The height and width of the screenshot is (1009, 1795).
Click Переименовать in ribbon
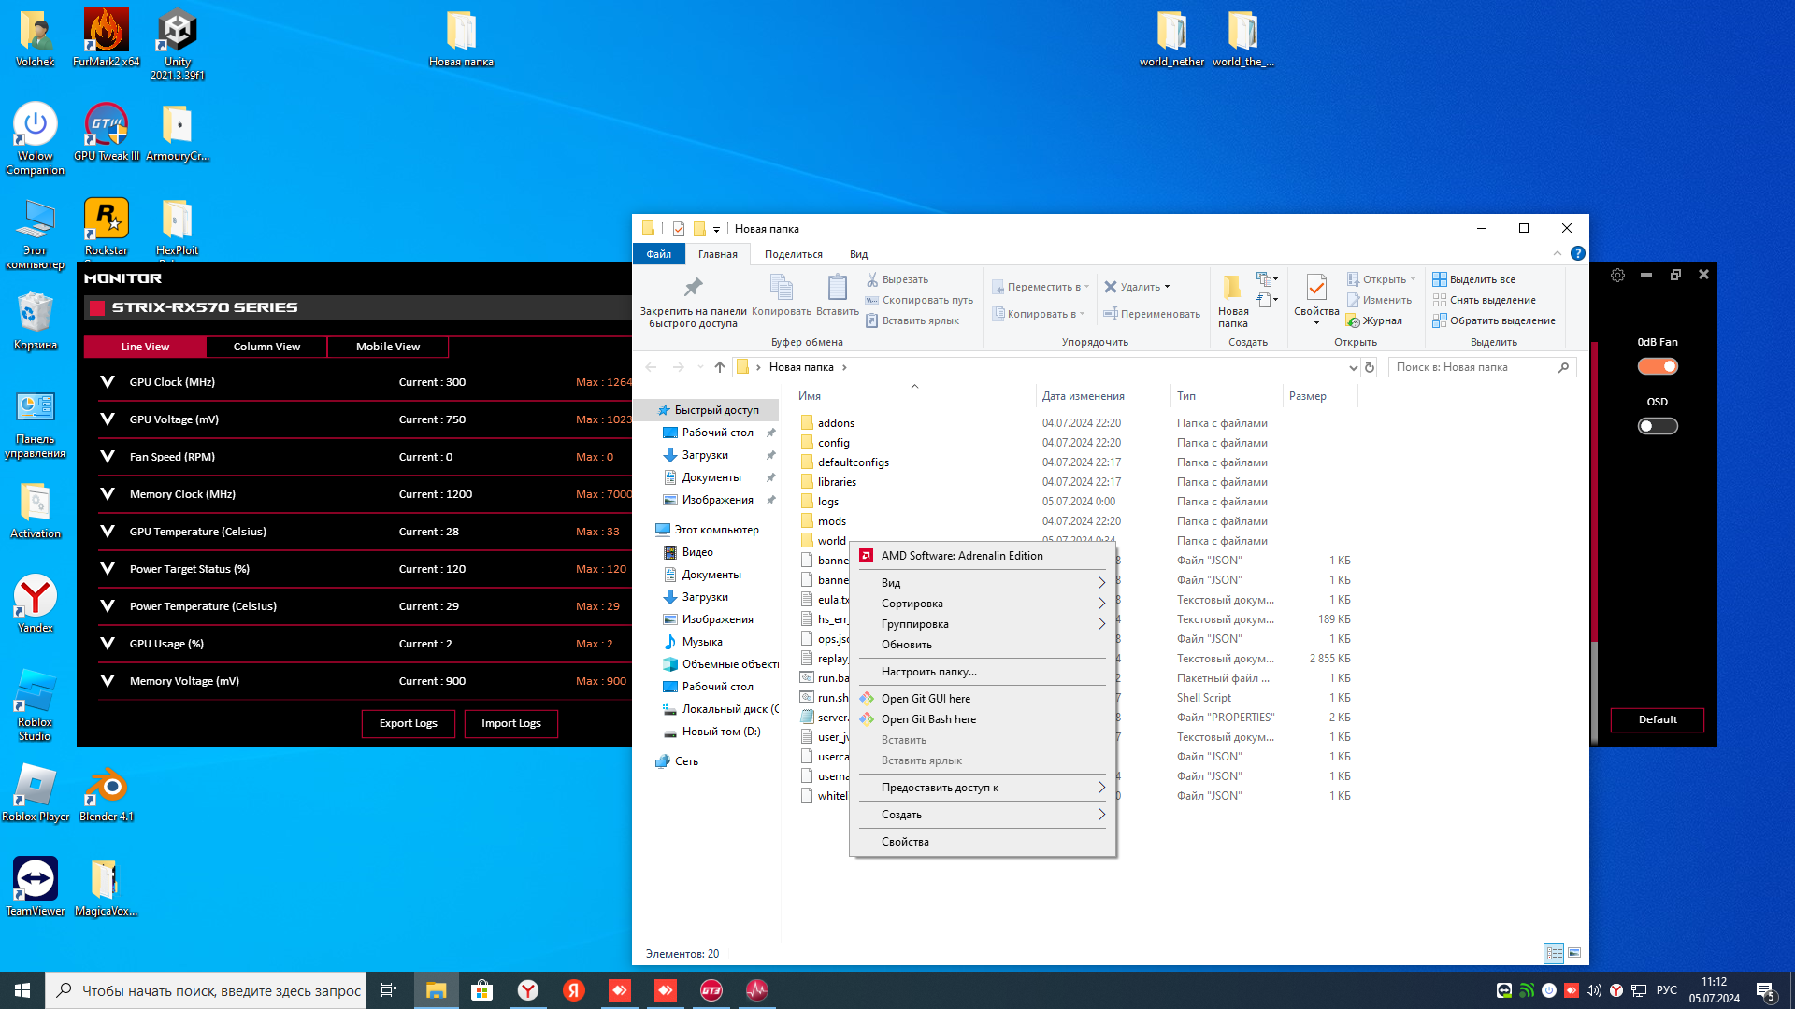(1152, 314)
